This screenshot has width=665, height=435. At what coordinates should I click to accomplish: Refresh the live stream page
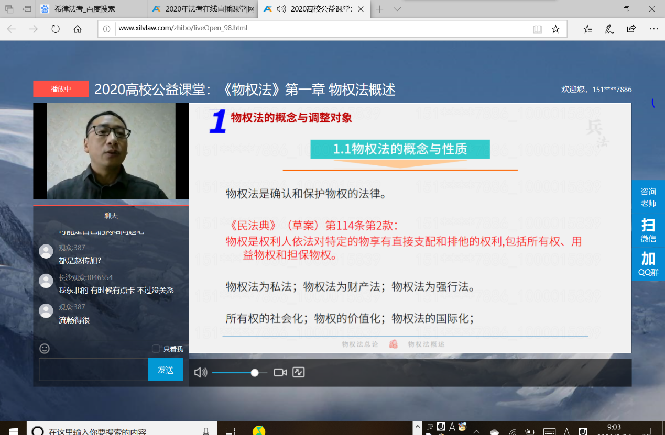56,29
